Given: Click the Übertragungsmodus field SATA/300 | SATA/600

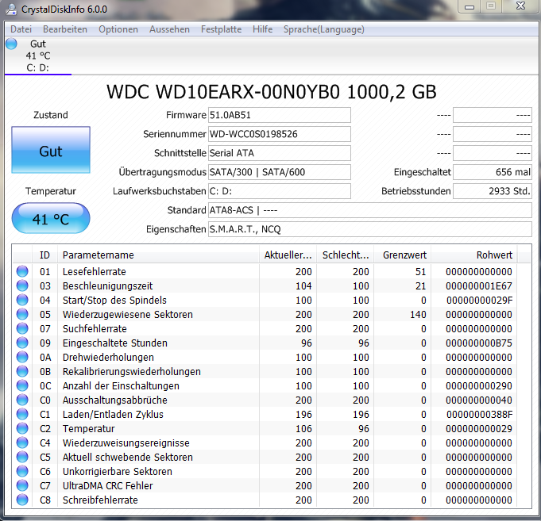Looking at the screenshot, I should coord(280,172).
